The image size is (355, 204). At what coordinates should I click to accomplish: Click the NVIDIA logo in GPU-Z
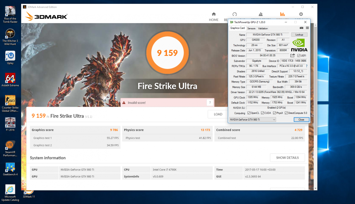click(299, 46)
